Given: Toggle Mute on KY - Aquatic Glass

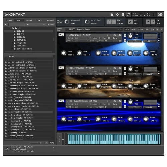Looking at the screenshot, I should [125, 107].
